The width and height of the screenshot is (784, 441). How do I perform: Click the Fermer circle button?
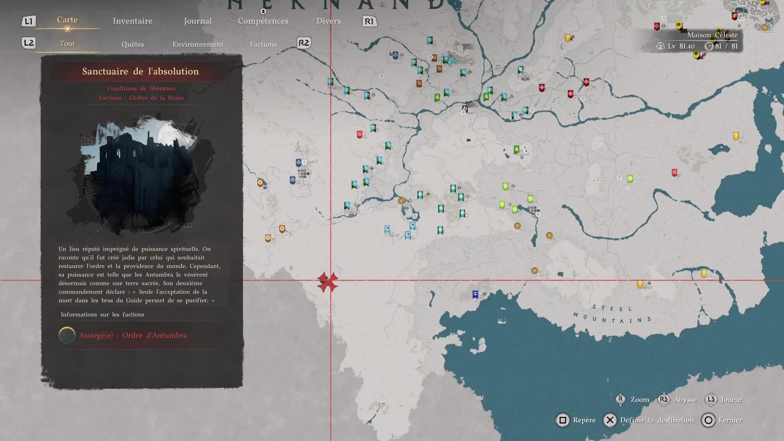click(x=708, y=420)
